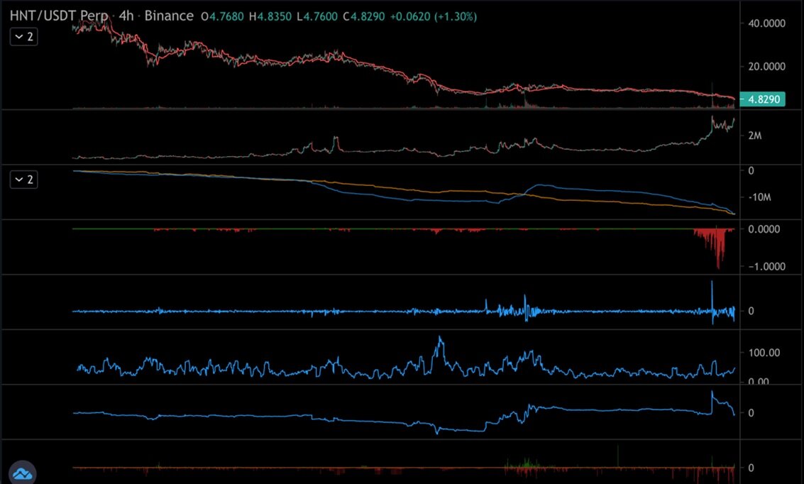The width and height of the screenshot is (804, 484).
Task: Click the highest peak of the 100.00 oscillator
Action: (x=441, y=339)
